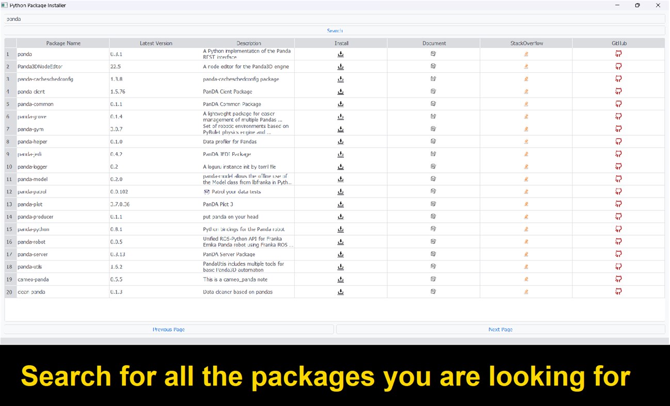
Task: Open documentation for panda-plot
Action: point(433,204)
